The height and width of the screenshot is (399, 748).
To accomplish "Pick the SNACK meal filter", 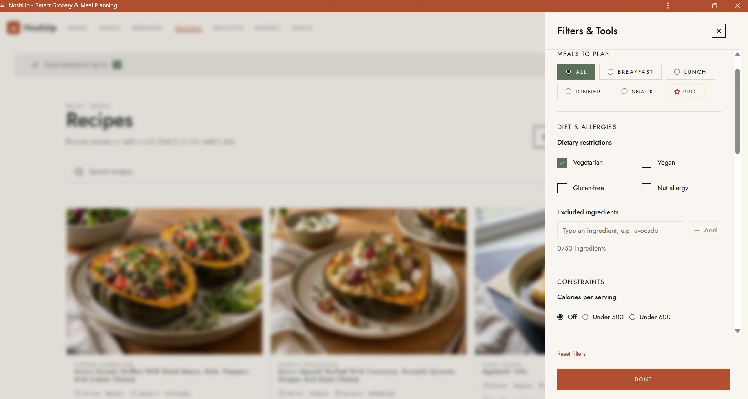I will tap(637, 92).
